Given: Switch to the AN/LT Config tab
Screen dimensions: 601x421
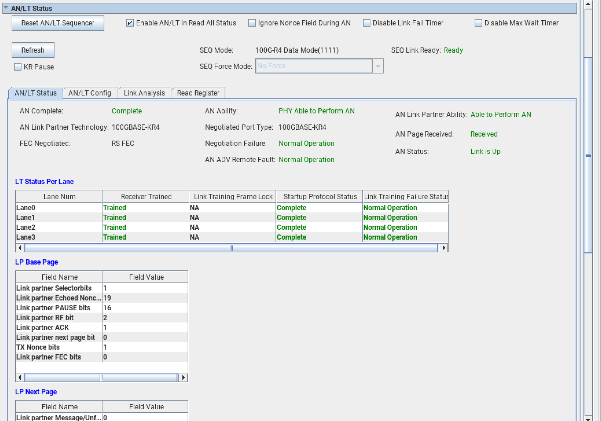Looking at the screenshot, I should 90,93.
